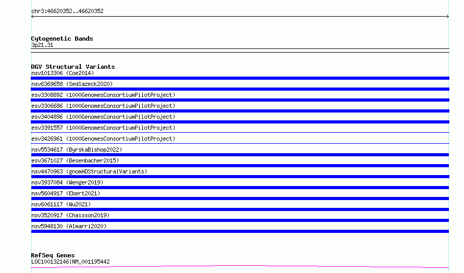The width and height of the screenshot is (464, 273).
Task: Click the blue bar under nsv5534617
Action: click(x=240, y=155)
